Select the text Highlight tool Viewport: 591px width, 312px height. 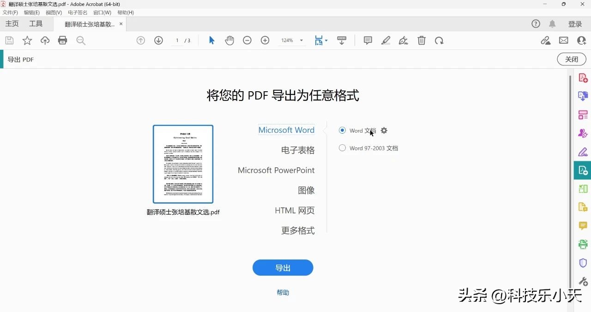[386, 40]
